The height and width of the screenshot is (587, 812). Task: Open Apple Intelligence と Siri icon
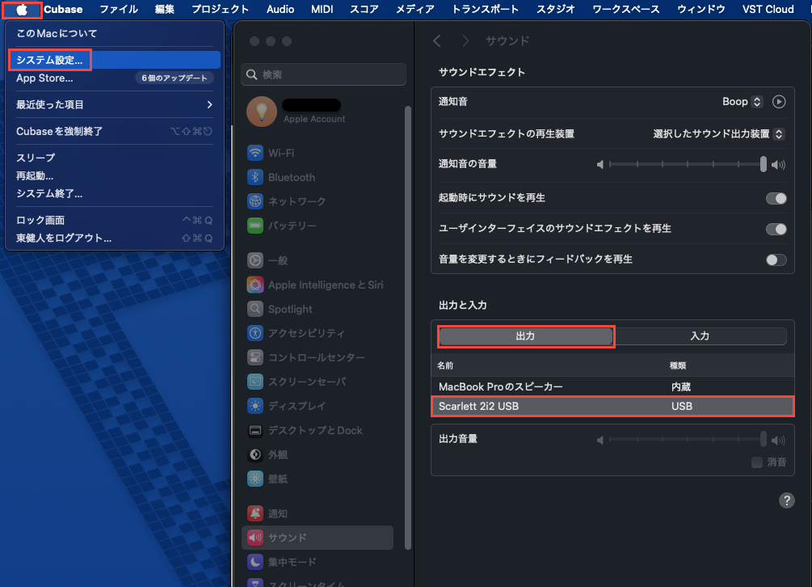255,285
